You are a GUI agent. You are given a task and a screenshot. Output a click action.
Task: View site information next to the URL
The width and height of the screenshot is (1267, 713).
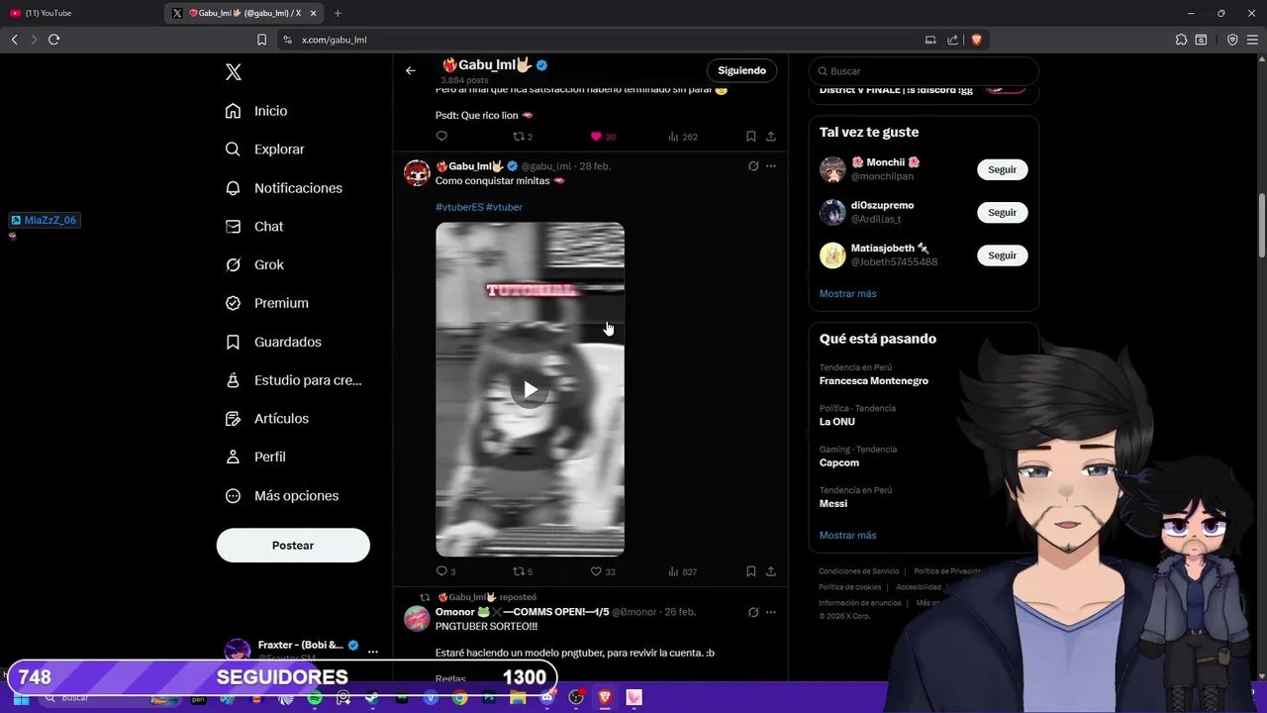point(287,40)
